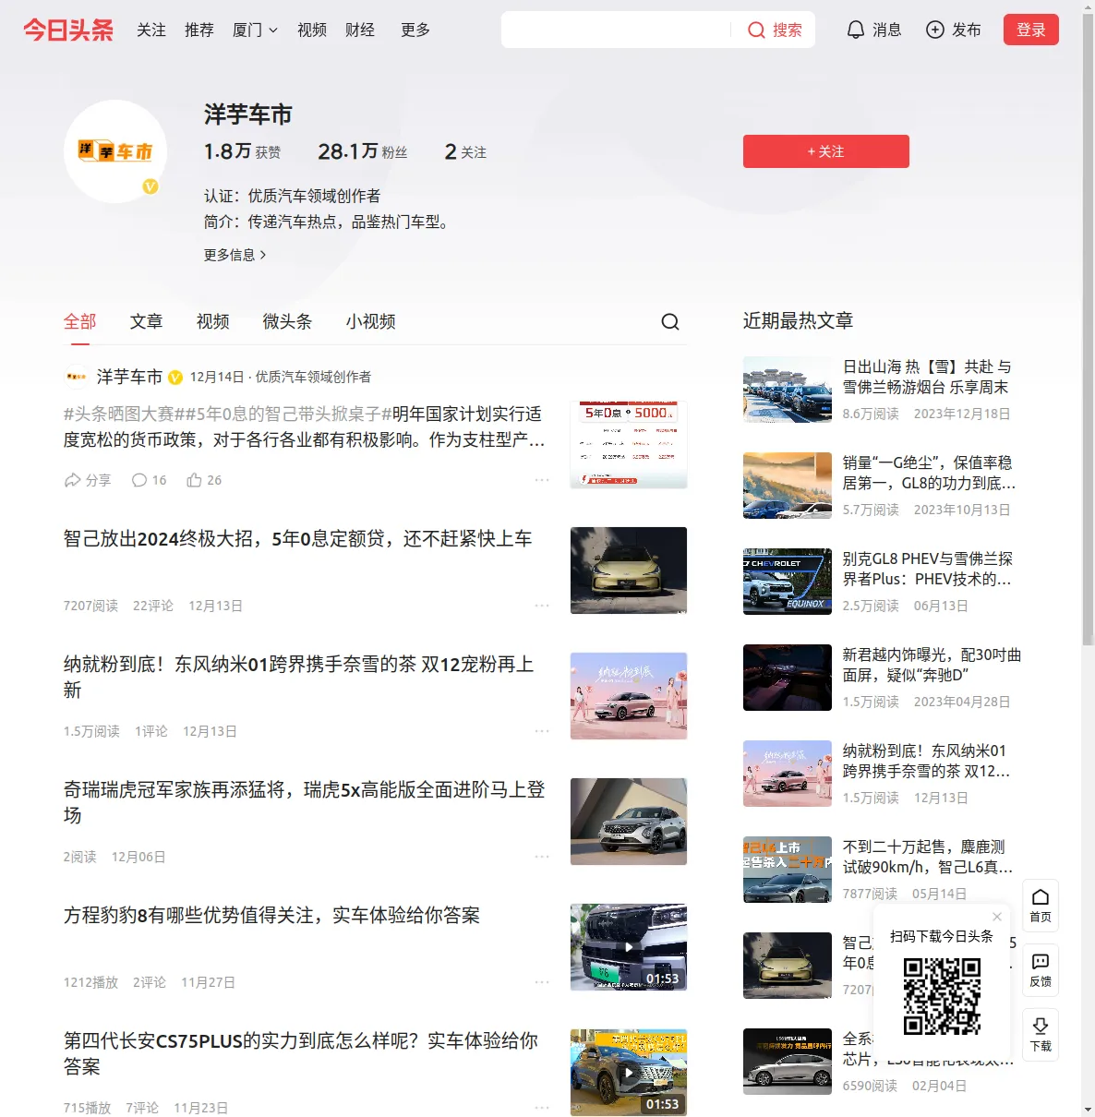Click the 搜索 button text

click(788, 30)
